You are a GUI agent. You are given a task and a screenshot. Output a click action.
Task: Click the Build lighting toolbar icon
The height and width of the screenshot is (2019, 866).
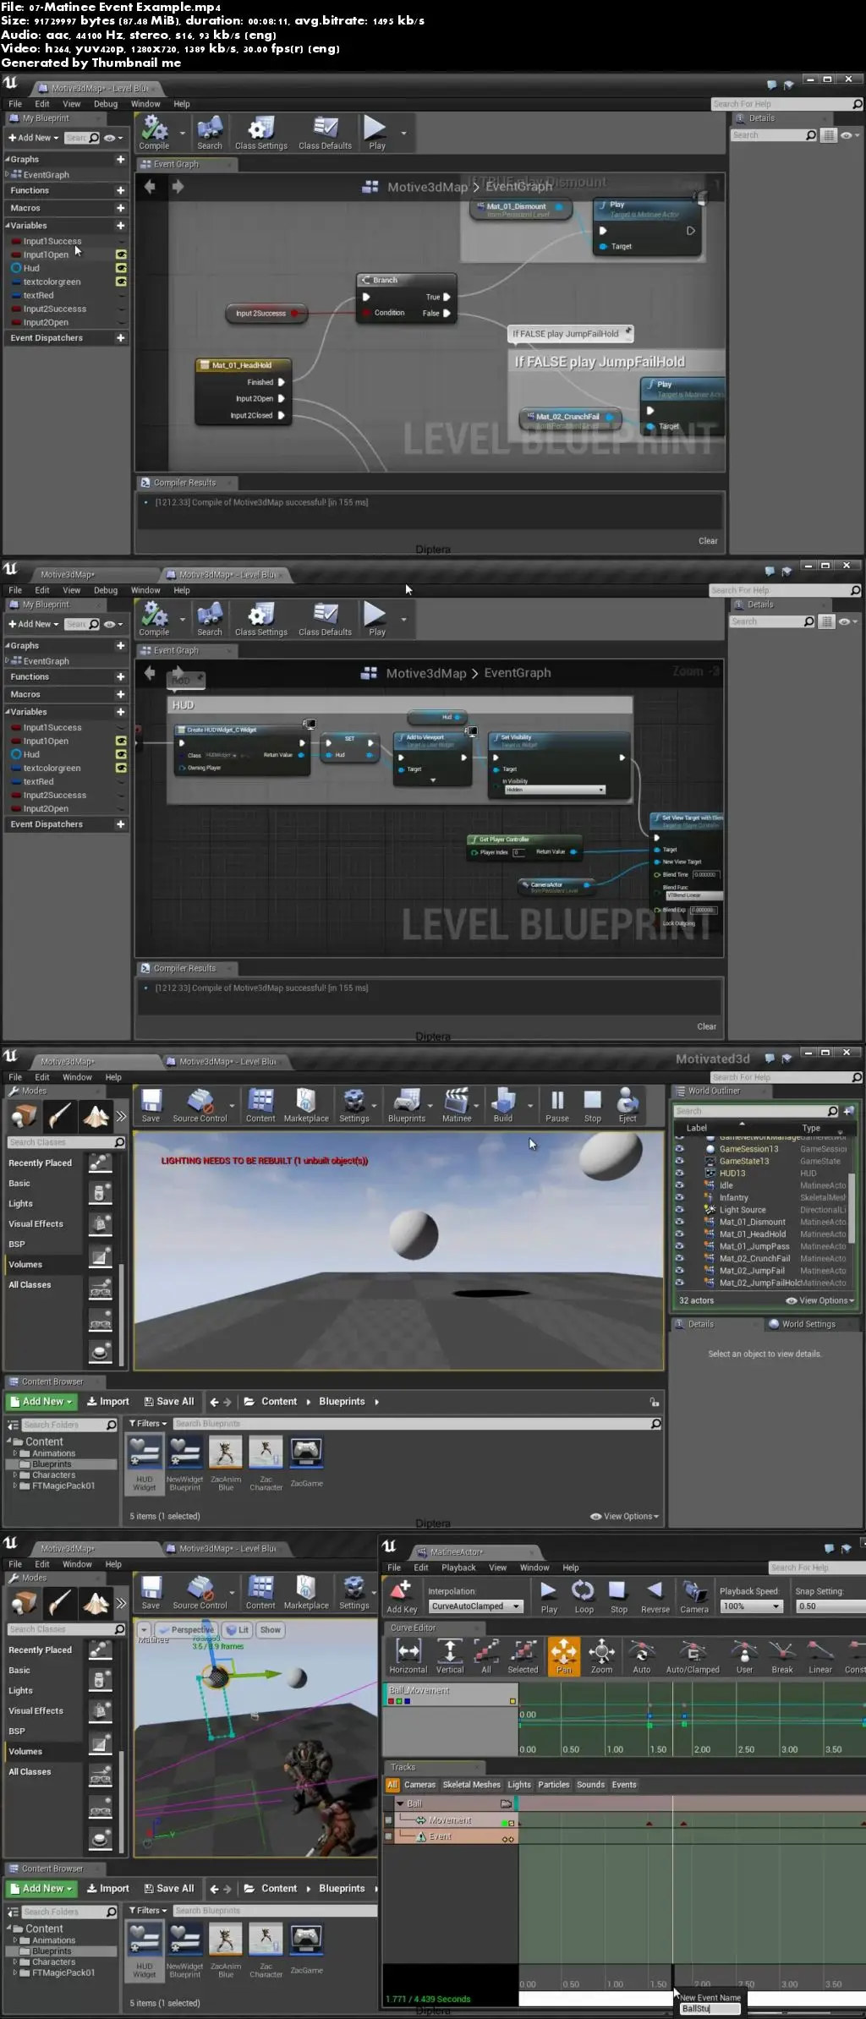[x=503, y=1103]
